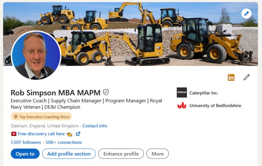This screenshot has width=262, height=166.
Task: Click the sun icon in the coaching voice badge
Action: (x=16, y=117)
